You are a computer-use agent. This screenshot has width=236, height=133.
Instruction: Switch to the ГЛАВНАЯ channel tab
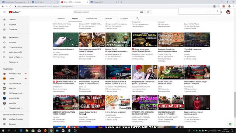(x=60, y=18)
